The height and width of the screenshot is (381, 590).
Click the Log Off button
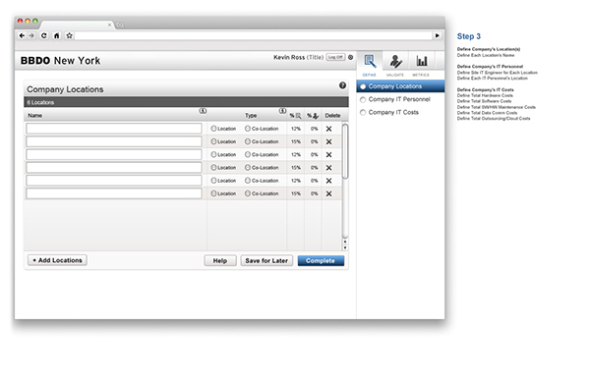point(335,57)
